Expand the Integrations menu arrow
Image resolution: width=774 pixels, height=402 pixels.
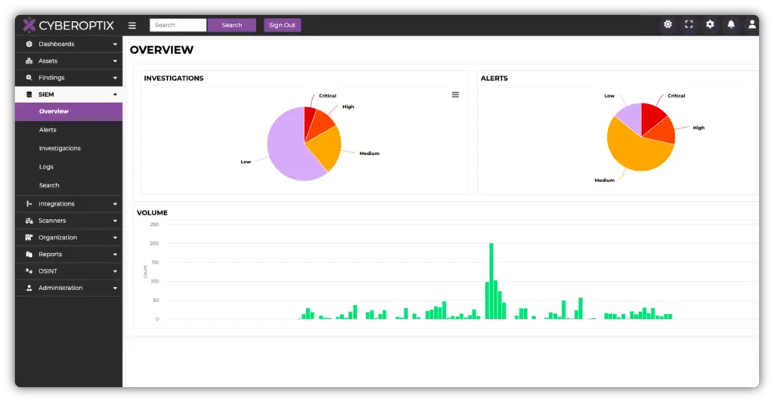(115, 204)
